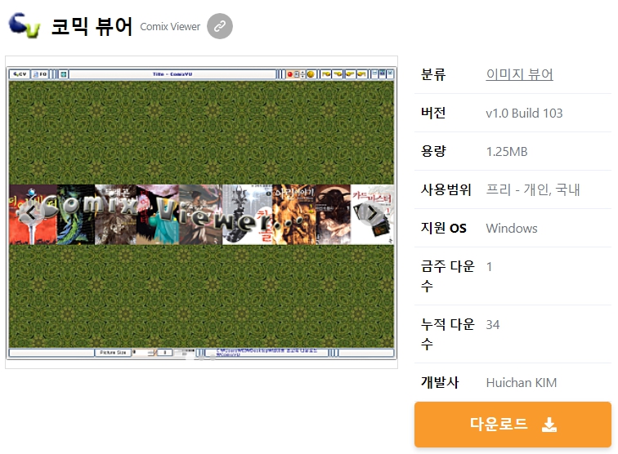Show the previous screenshot with the left arrow
The width and height of the screenshot is (618, 454).
pos(31,213)
